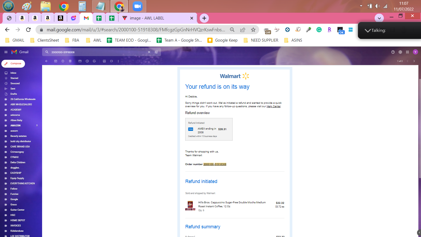Open the GMAIL bookmark folder
The height and width of the screenshot is (237, 421).
point(15,40)
